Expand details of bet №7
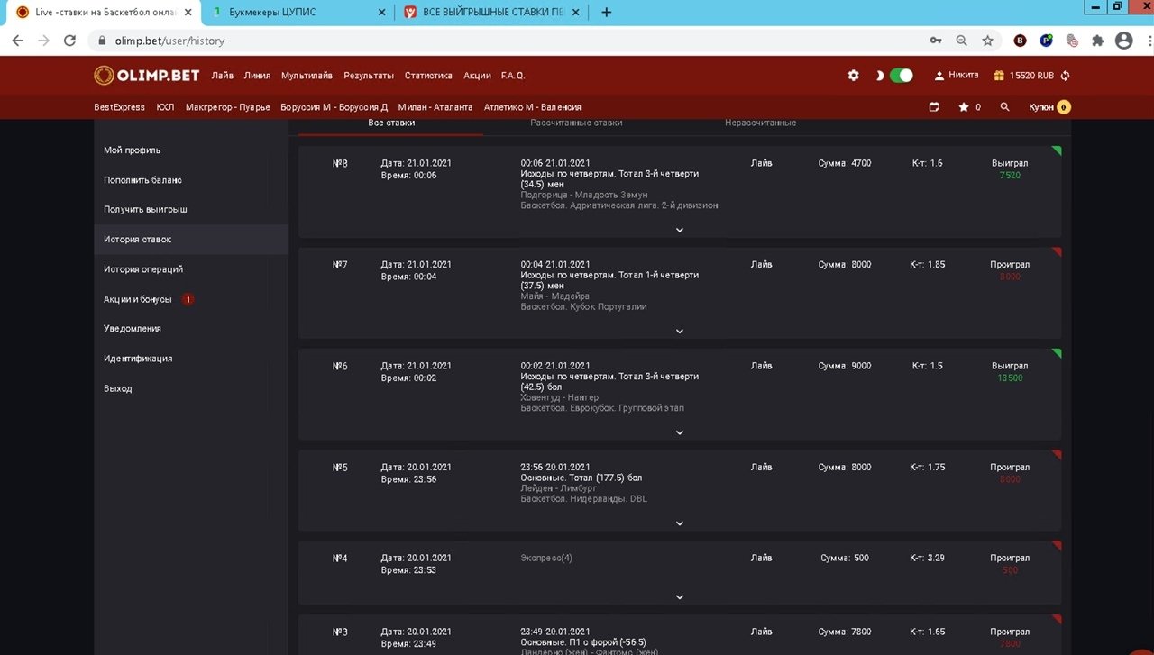Viewport: 1154px width, 655px height. click(680, 332)
